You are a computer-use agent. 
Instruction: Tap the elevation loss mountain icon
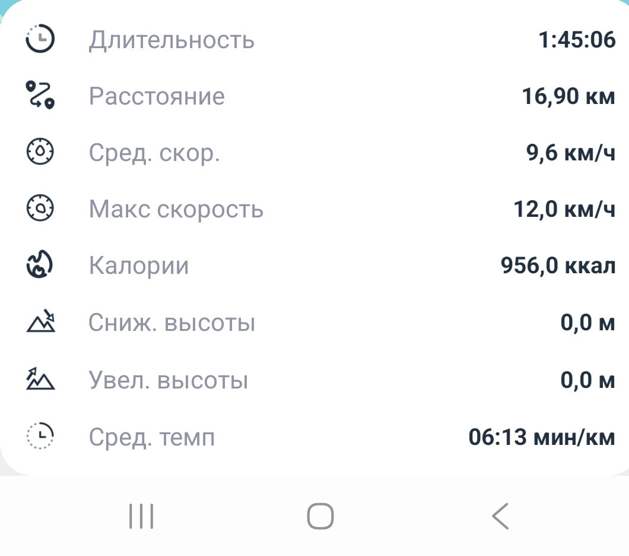point(40,321)
